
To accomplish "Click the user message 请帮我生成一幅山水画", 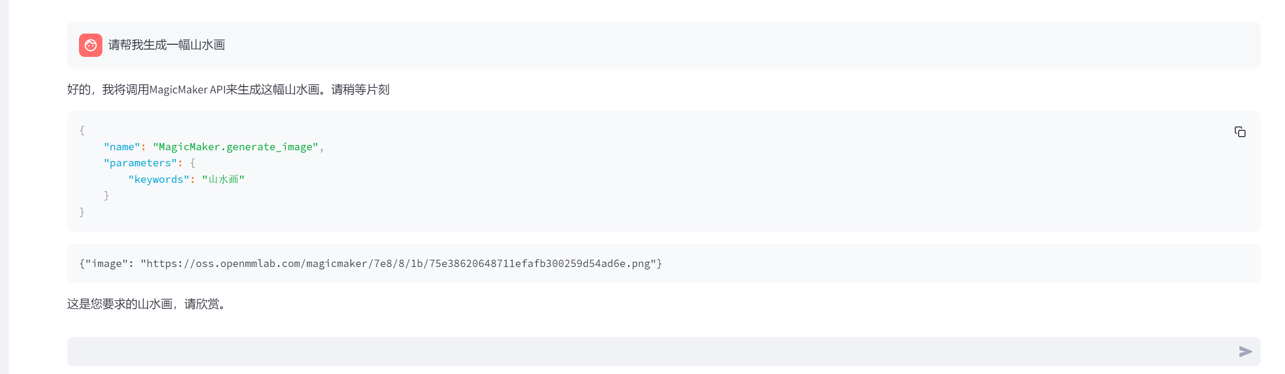I will click(x=167, y=45).
